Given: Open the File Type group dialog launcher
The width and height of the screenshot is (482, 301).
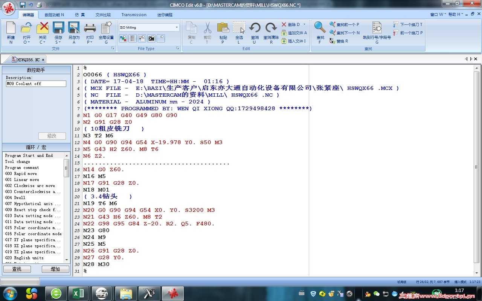Looking at the screenshot, I should 178,49.
